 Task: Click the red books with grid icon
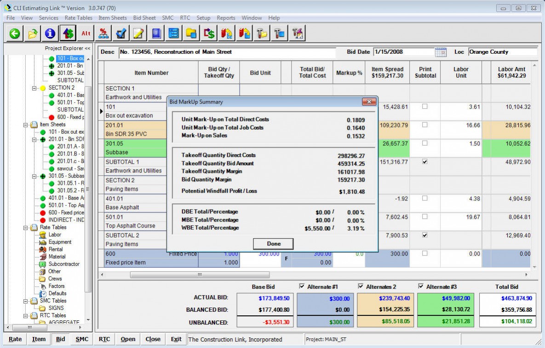(227, 34)
